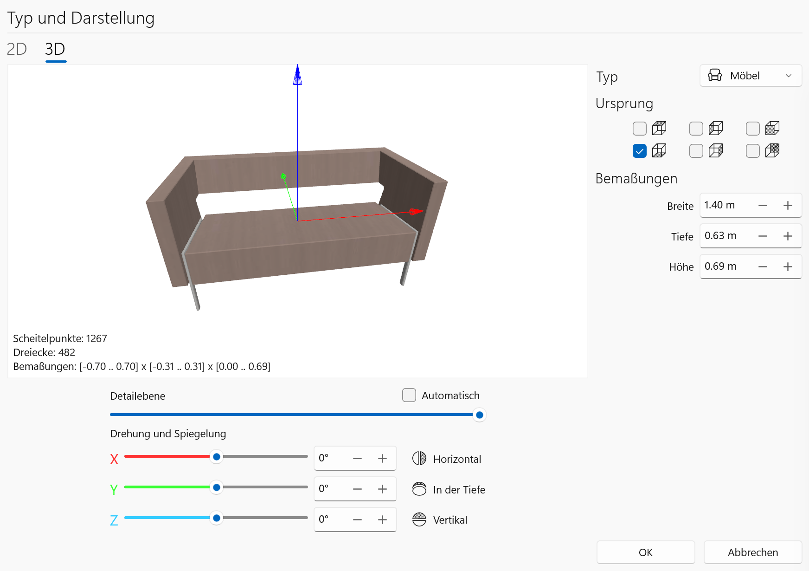Select the front-face origin cube icon
Image resolution: width=809 pixels, height=571 pixels.
[x=772, y=128]
